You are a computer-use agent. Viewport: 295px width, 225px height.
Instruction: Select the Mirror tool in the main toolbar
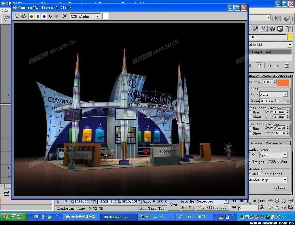tap(277, 18)
